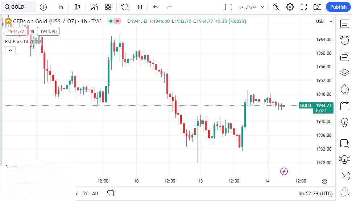This screenshot has height=201, width=352.
Task: Toggle fullscreen mode
Action: point(304,7)
